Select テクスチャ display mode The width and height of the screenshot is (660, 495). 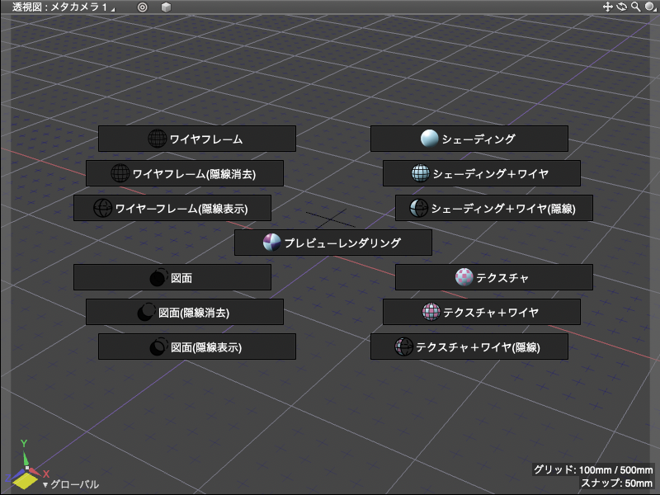pos(493,277)
